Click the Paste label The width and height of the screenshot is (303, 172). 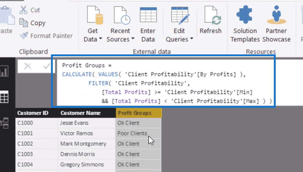pyautogui.click(x=6, y=31)
